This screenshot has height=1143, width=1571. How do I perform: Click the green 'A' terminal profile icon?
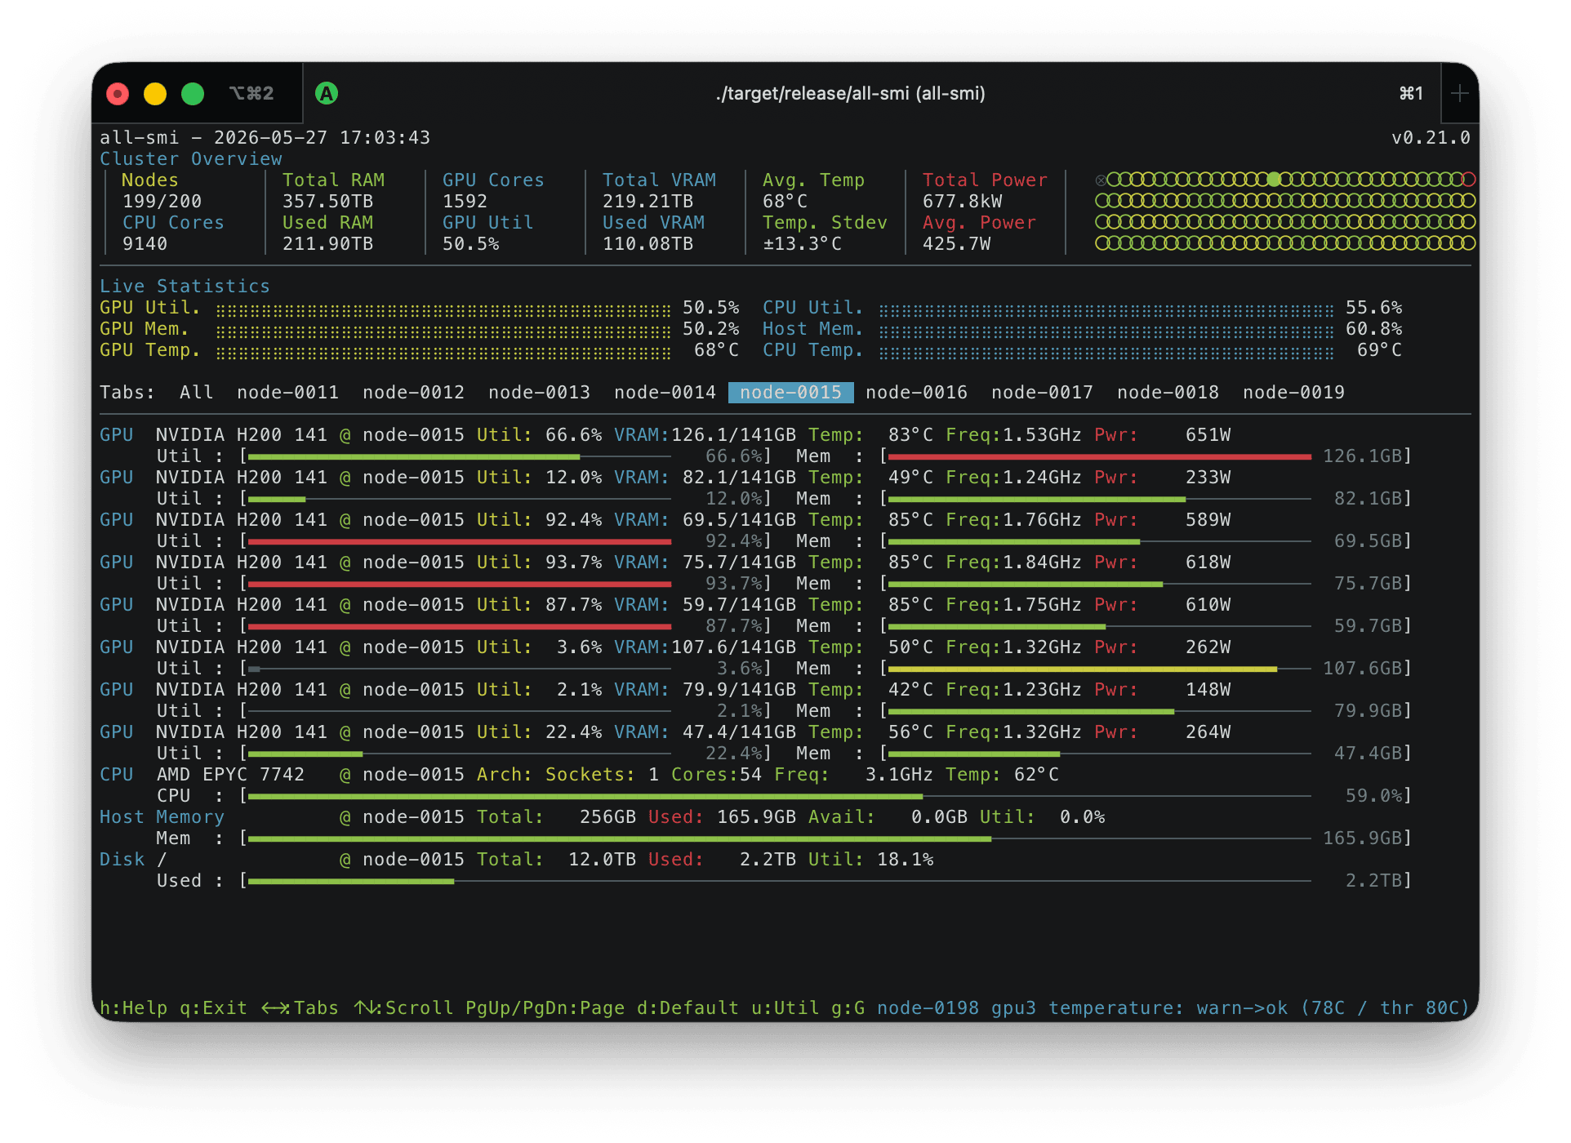tap(327, 94)
